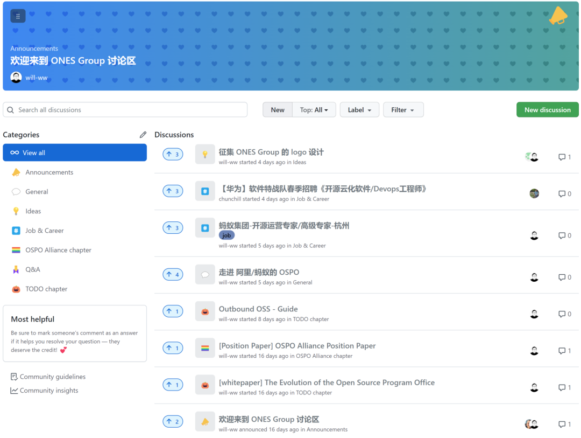Open the Top: All dropdown
Viewport: 581px width, 438px height.
[x=314, y=110]
